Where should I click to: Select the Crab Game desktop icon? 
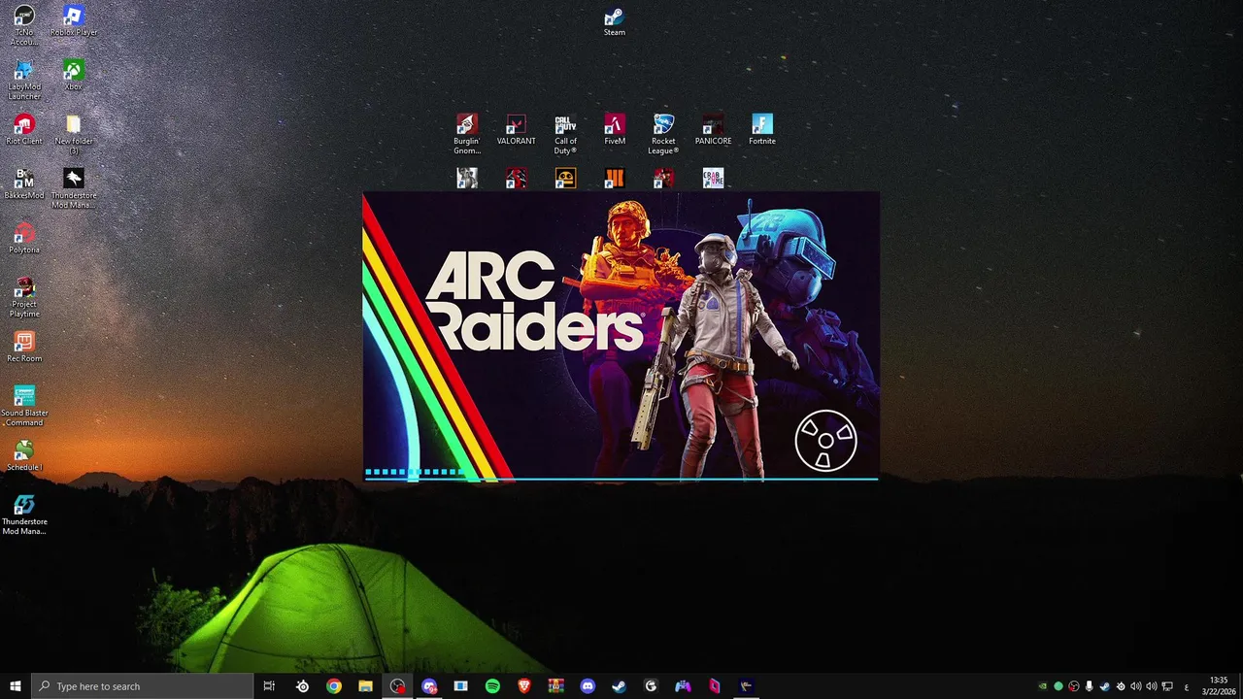pyautogui.click(x=713, y=178)
